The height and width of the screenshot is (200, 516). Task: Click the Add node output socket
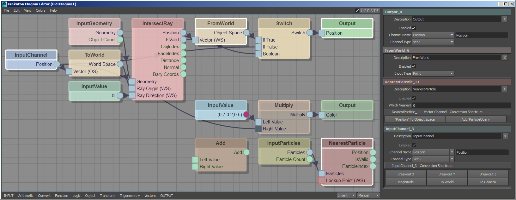coord(246,152)
